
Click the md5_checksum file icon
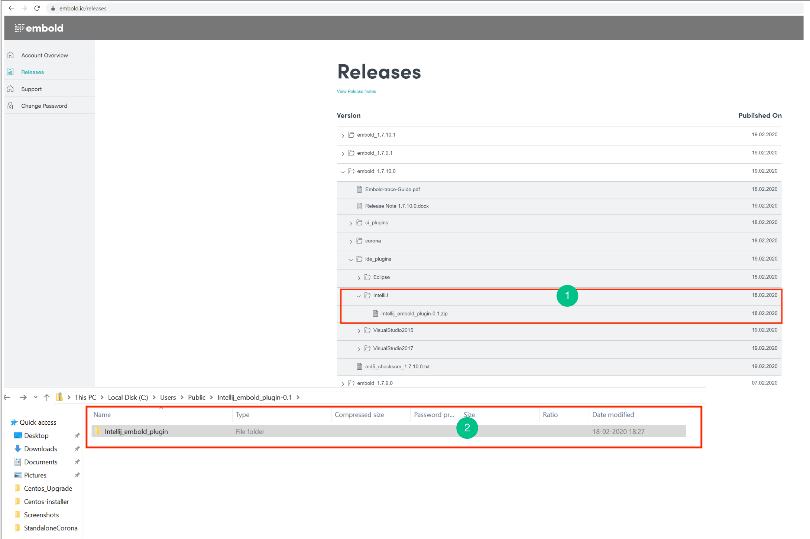(359, 367)
